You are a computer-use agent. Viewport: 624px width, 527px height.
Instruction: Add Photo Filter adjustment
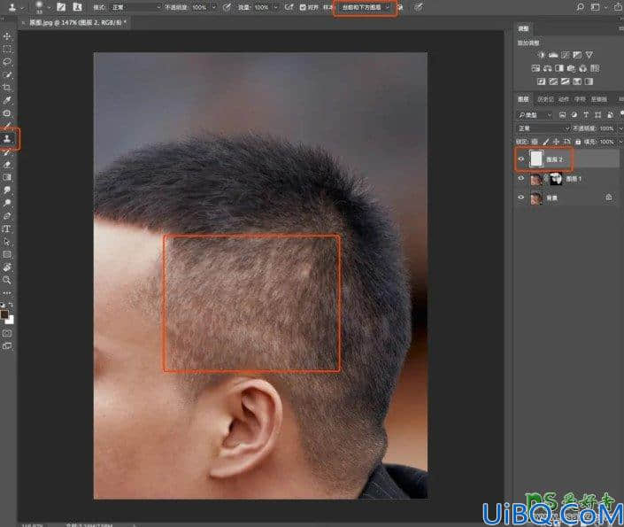571,68
